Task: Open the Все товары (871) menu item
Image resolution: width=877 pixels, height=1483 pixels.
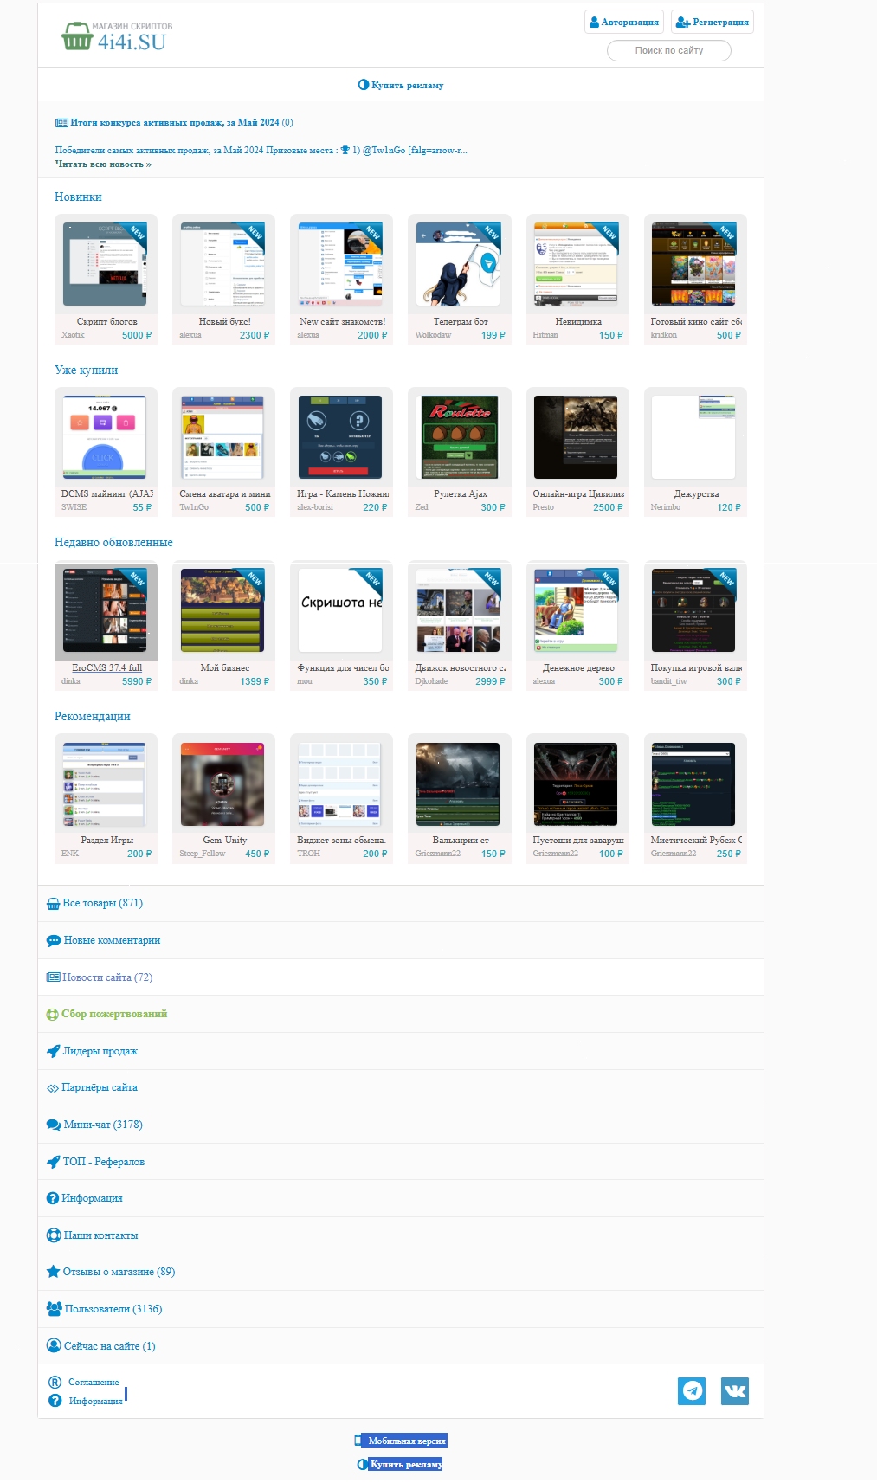Action: tap(102, 903)
